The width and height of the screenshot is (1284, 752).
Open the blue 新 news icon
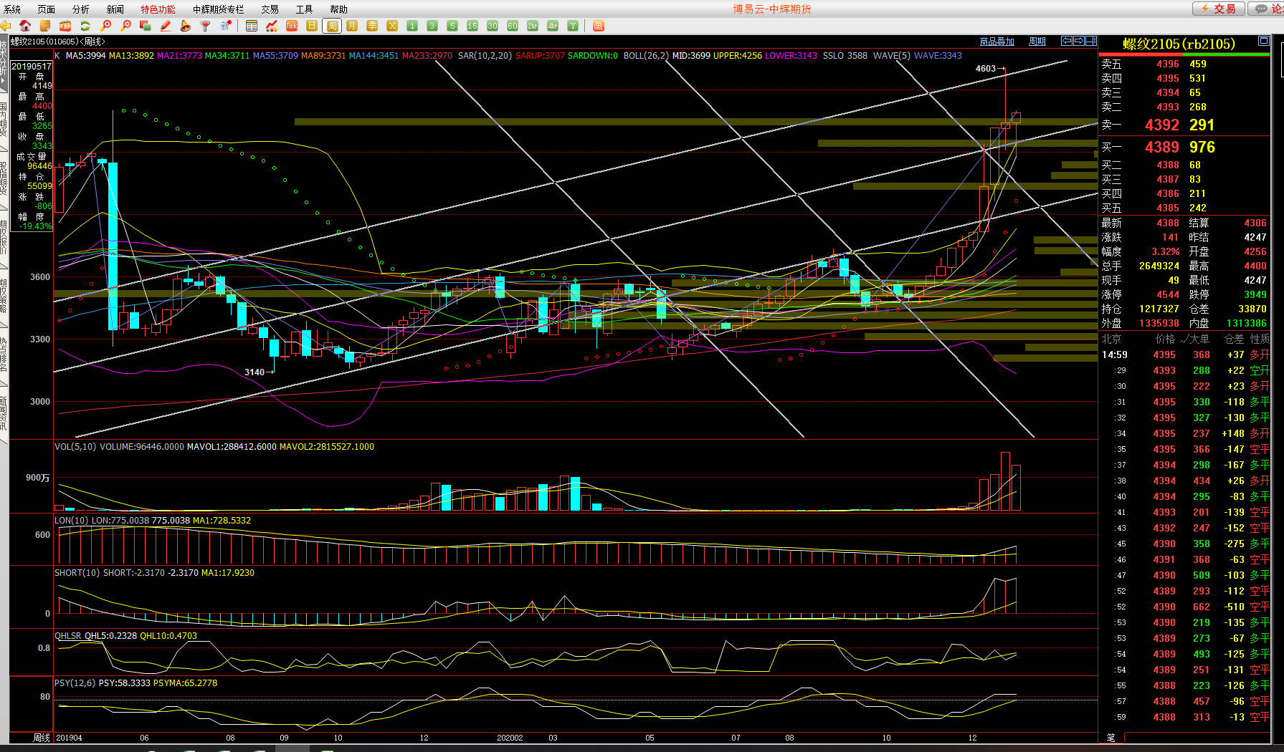pyautogui.click(x=226, y=26)
